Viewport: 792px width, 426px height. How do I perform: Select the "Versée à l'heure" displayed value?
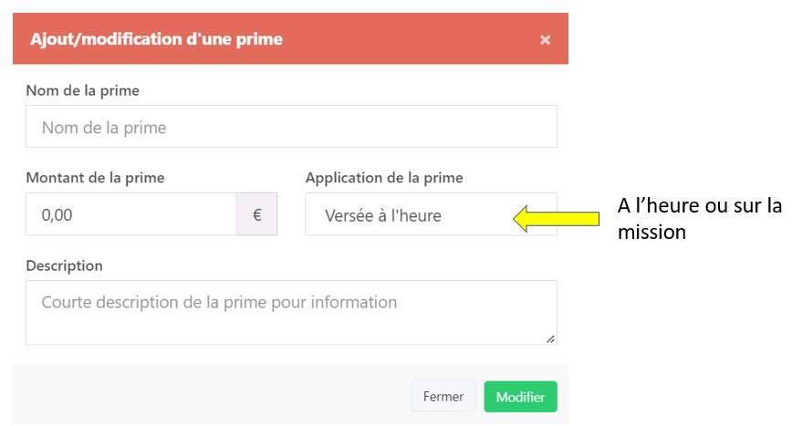point(383,216)
